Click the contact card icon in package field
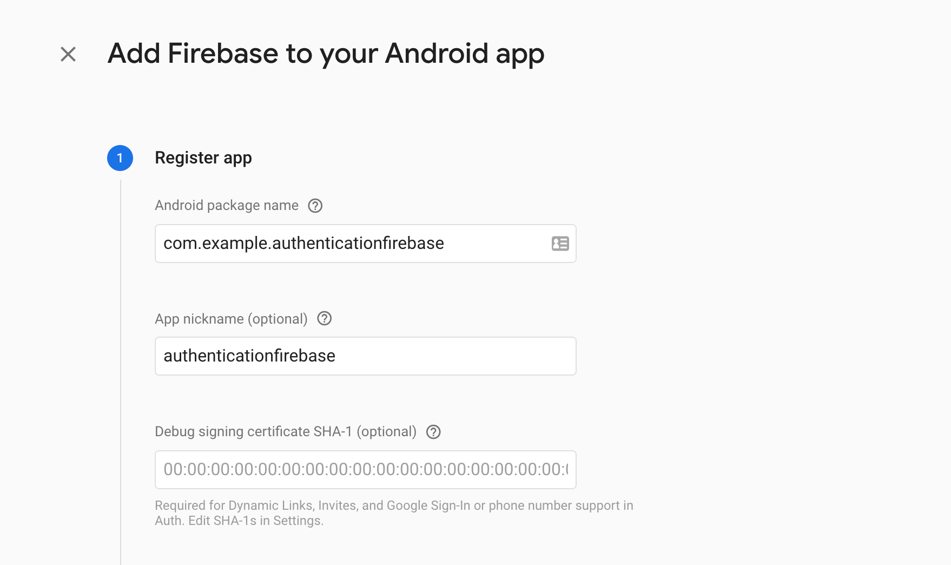 pos(560,244)
